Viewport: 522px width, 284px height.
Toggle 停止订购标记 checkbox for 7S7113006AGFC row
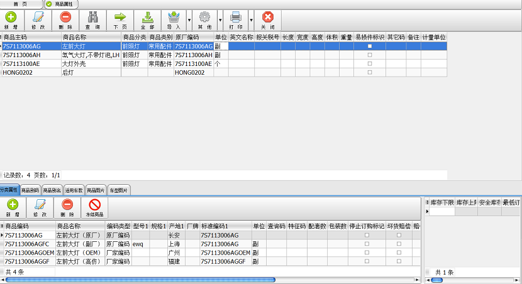[367, 244]
